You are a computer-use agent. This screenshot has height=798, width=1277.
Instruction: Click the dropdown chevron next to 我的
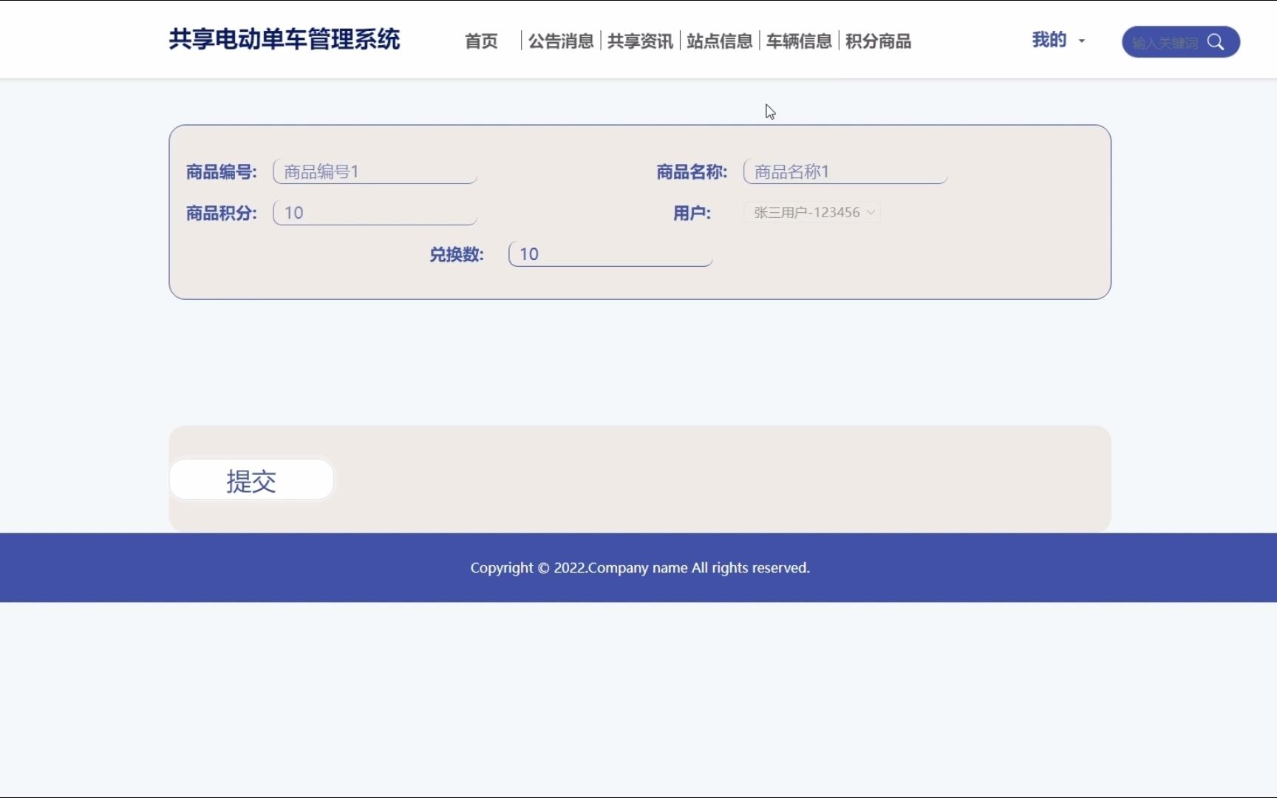point(1081,41)
